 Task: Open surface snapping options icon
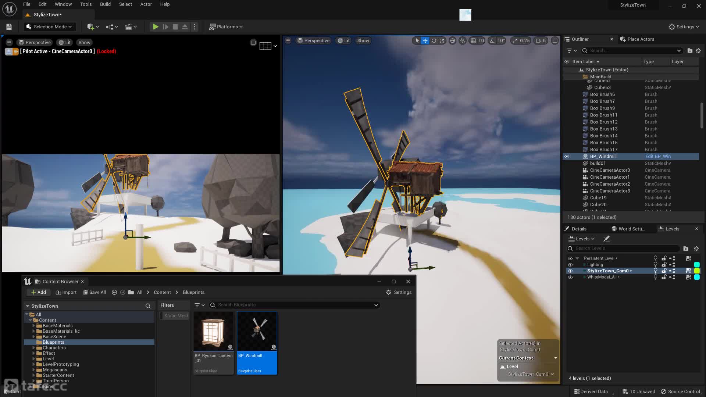tap(463, 41)
